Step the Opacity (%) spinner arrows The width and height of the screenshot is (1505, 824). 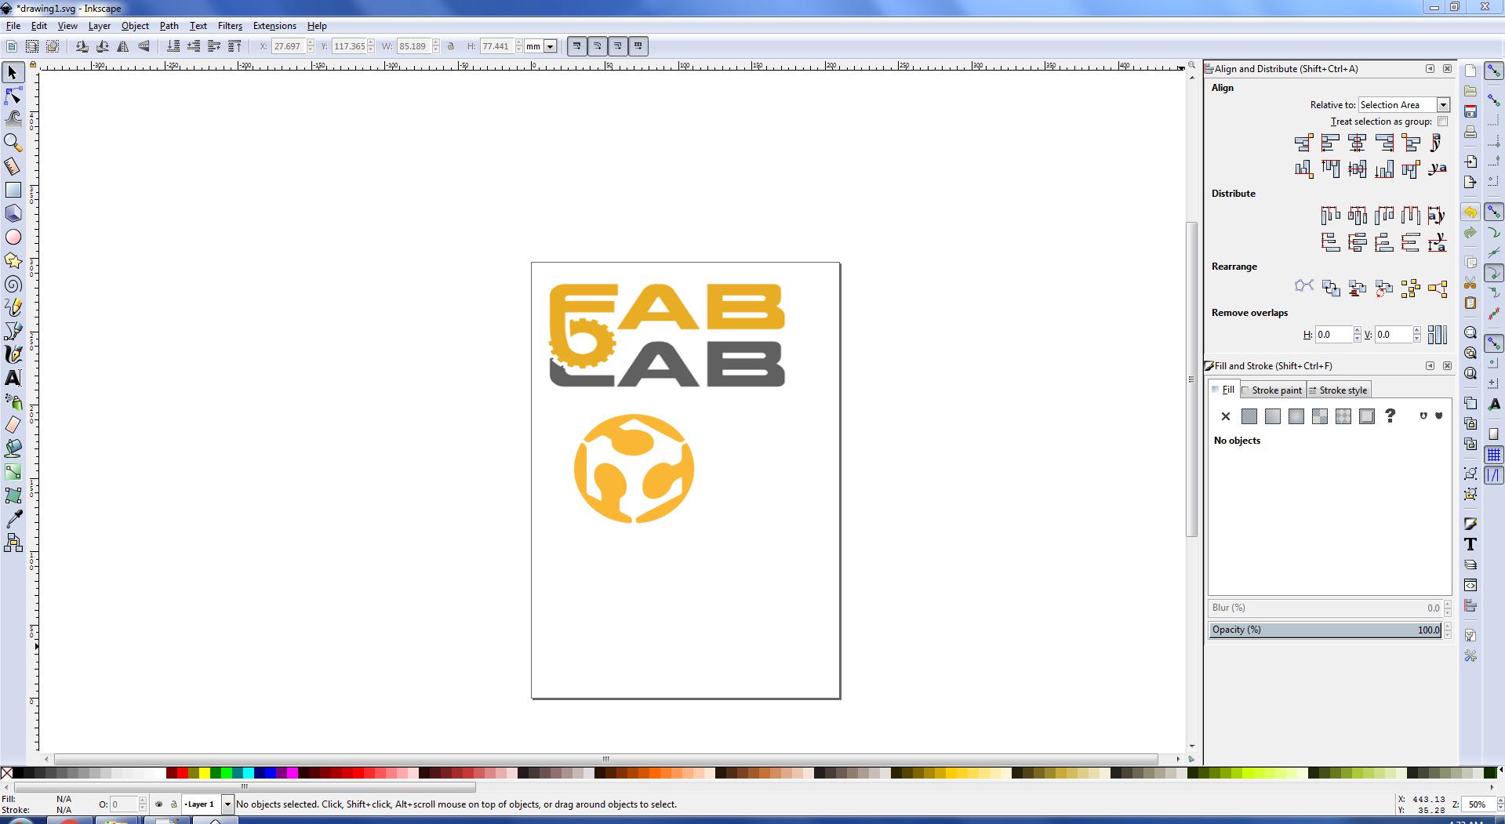[x=1447, y=630]
